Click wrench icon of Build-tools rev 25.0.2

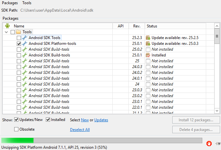25,49
